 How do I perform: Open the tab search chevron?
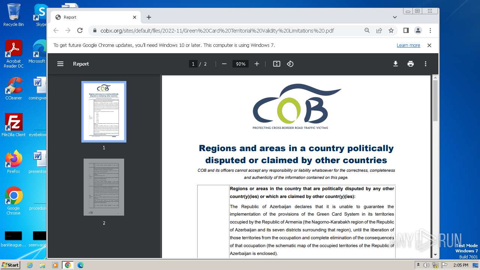tap(395, 17)
